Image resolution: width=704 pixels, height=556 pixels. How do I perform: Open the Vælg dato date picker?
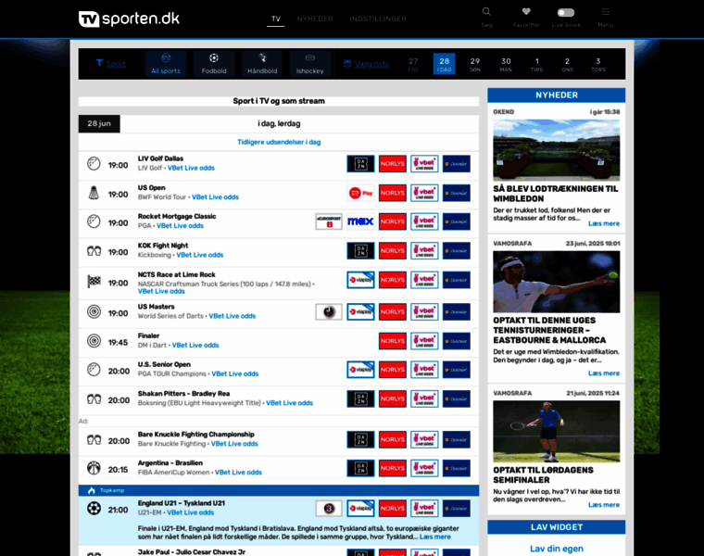[x=367, y=64]
